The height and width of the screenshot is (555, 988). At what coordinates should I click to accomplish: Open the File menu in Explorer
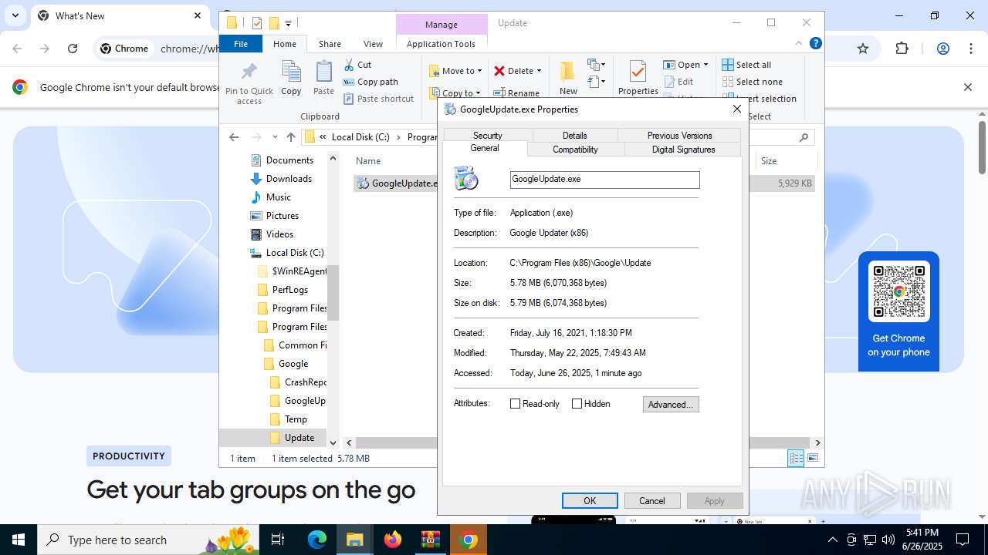point(241,44)
